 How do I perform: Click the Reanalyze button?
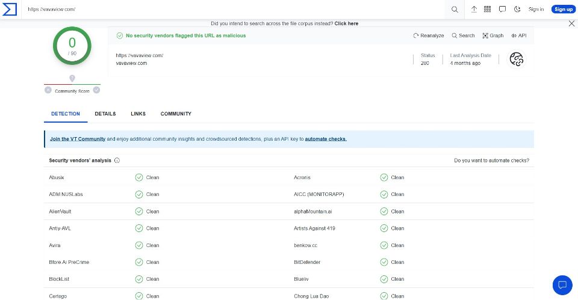tap(428, 35)
